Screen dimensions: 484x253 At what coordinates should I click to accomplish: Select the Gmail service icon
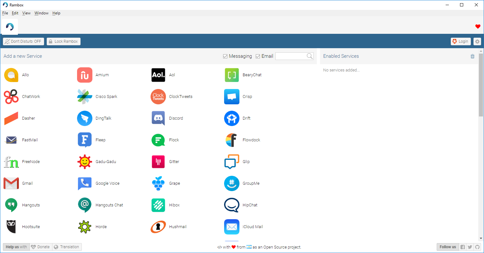pos(11,183)
